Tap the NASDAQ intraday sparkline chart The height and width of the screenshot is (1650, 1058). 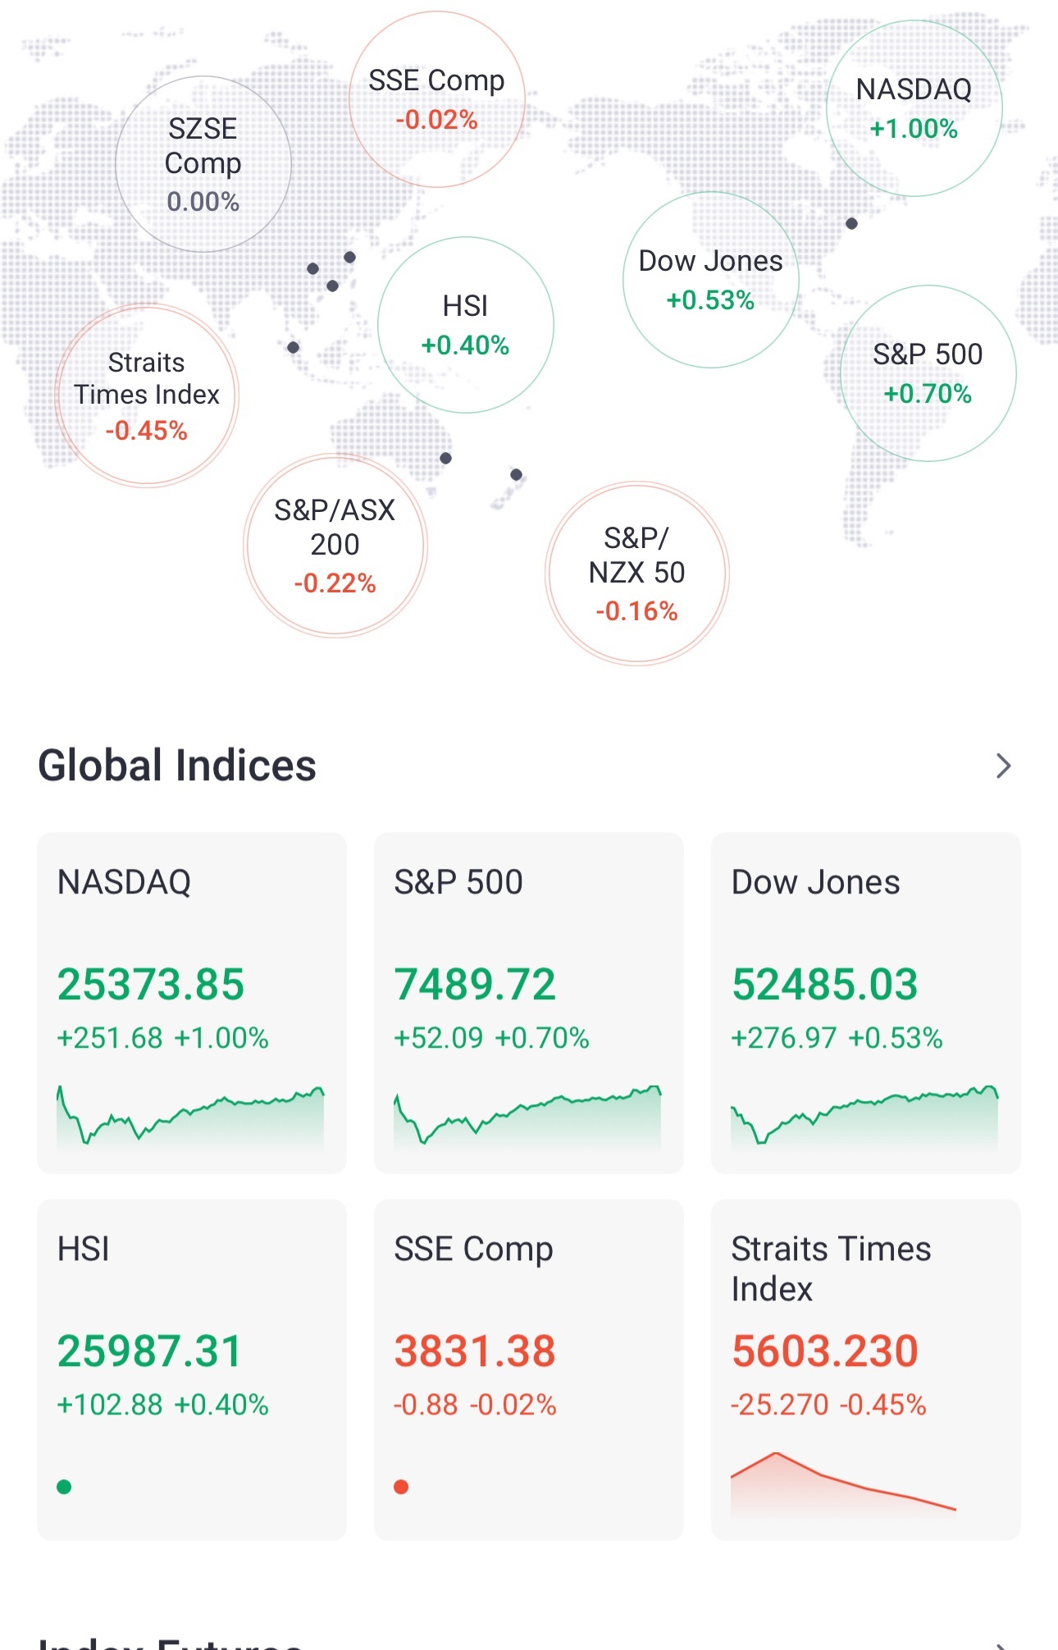tap(190, 1116)
